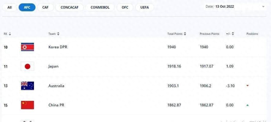
Task: Sort by Total Points arrows
Action: (x=185, y=34)
